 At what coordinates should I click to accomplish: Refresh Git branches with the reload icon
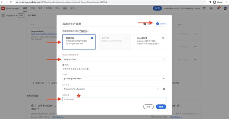164,89
